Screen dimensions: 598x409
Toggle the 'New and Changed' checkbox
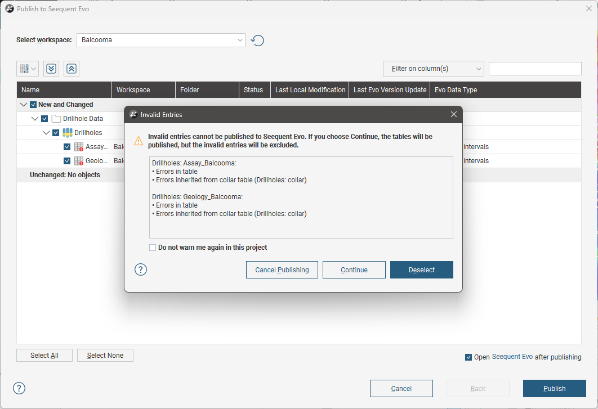point(33,105)
